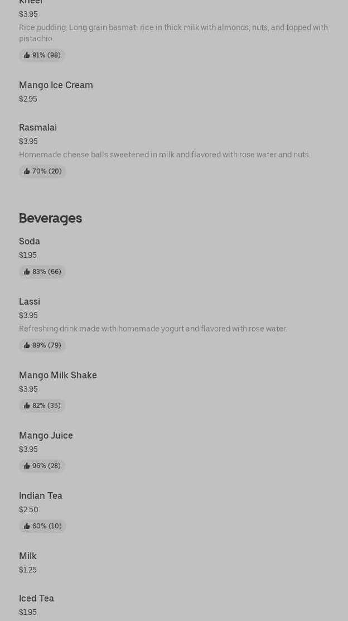This screenshot has height=621, width=348.
Task: Pick Mango Juice from the menu
Action: 46,436
